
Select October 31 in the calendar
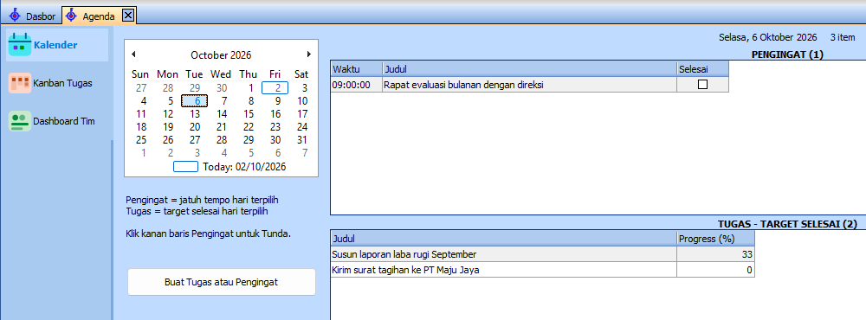302,140
